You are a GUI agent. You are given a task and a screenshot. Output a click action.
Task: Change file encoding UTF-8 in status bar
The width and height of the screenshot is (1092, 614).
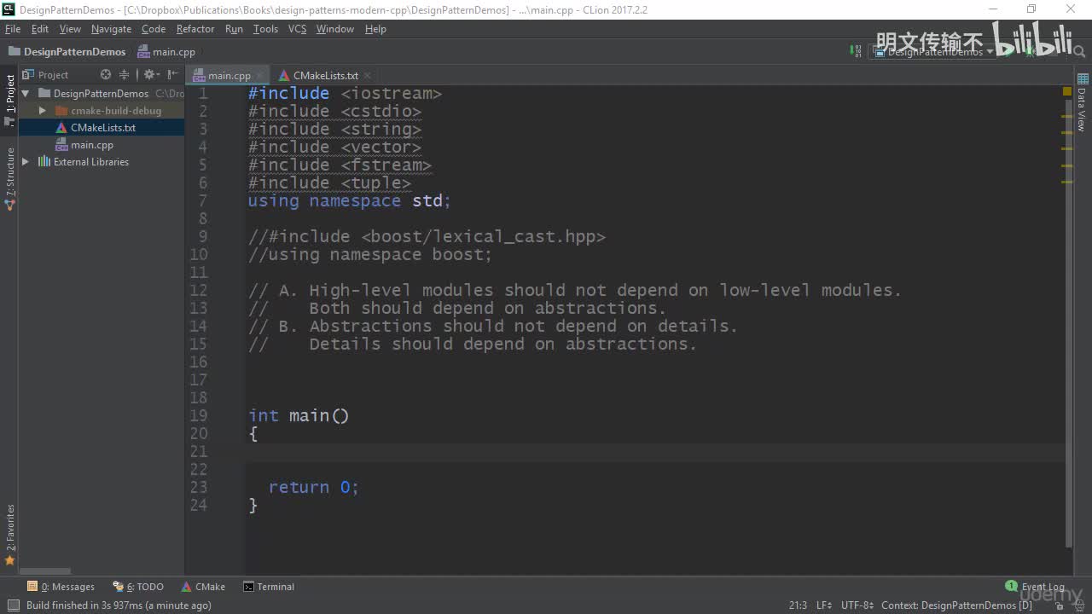coord(857,605)
